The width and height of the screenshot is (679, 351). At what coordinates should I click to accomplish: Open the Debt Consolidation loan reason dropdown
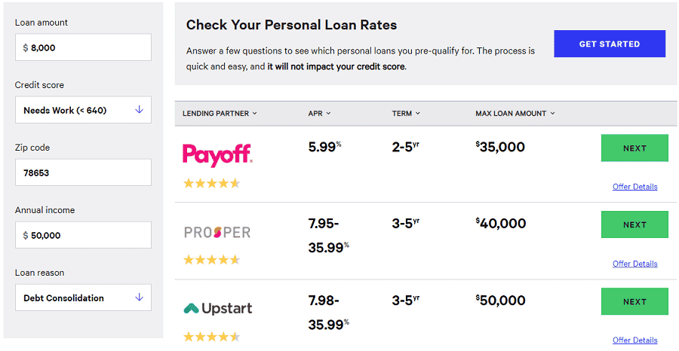click(x=83, y=298)
